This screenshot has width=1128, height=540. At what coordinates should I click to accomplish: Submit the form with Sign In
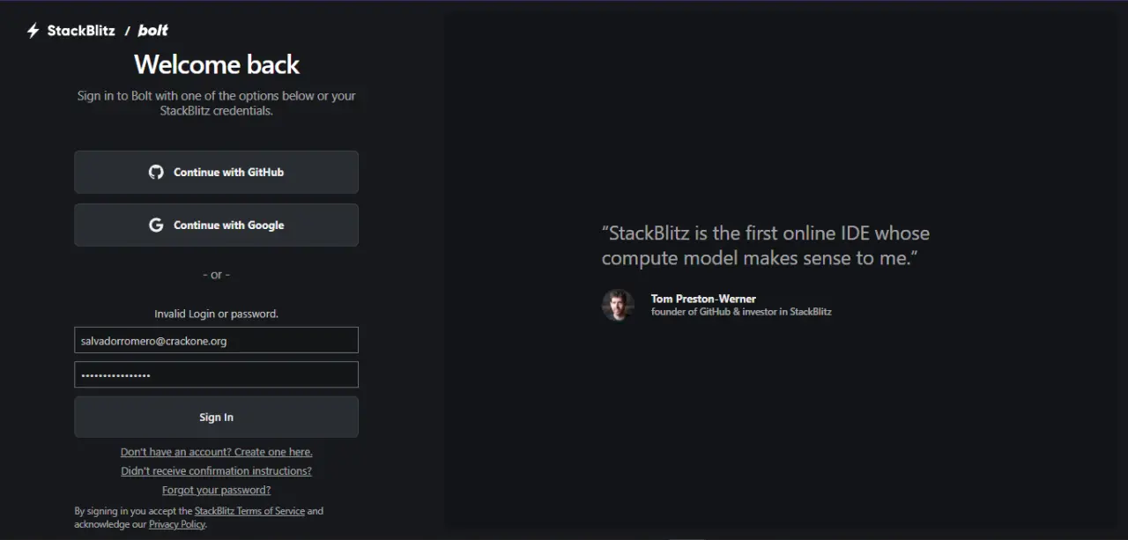coord(216,417)
